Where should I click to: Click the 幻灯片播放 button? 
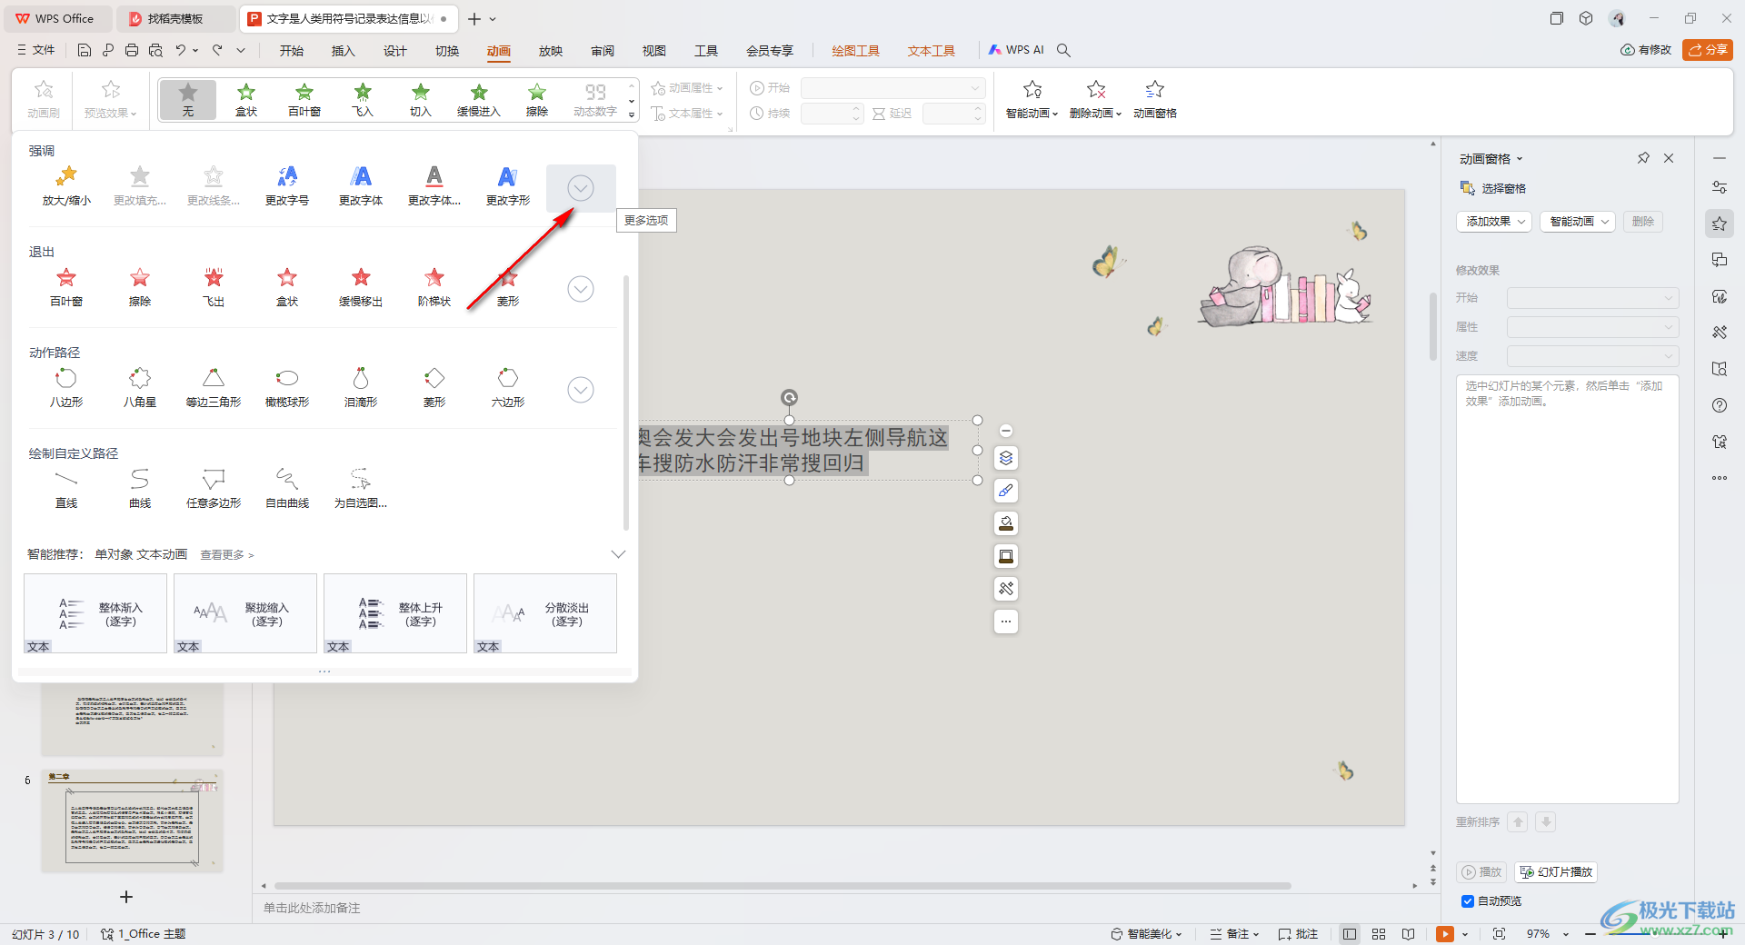1556,872
